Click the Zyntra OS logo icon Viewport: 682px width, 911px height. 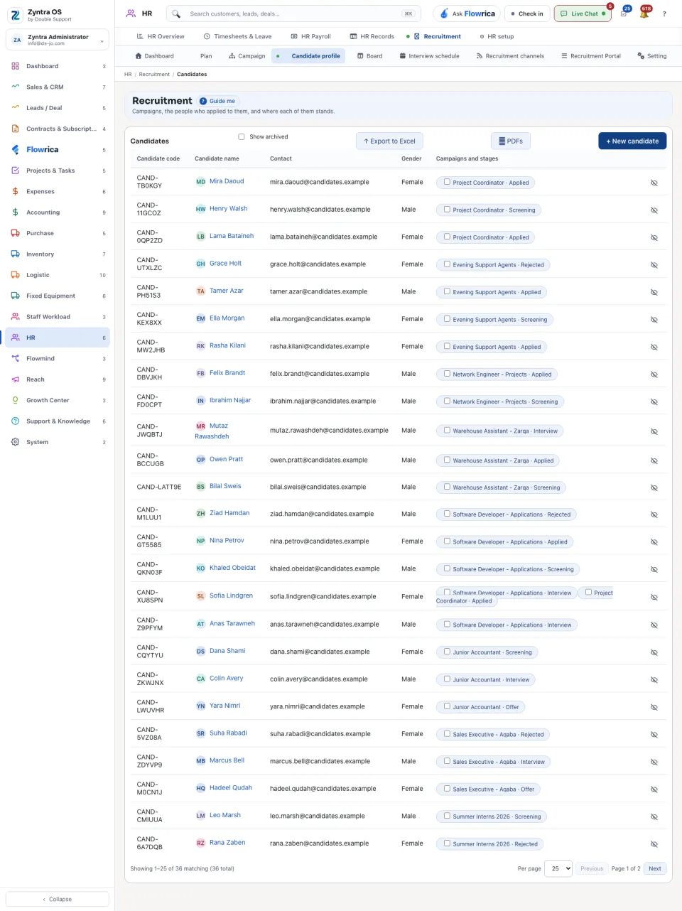(15, 15)
